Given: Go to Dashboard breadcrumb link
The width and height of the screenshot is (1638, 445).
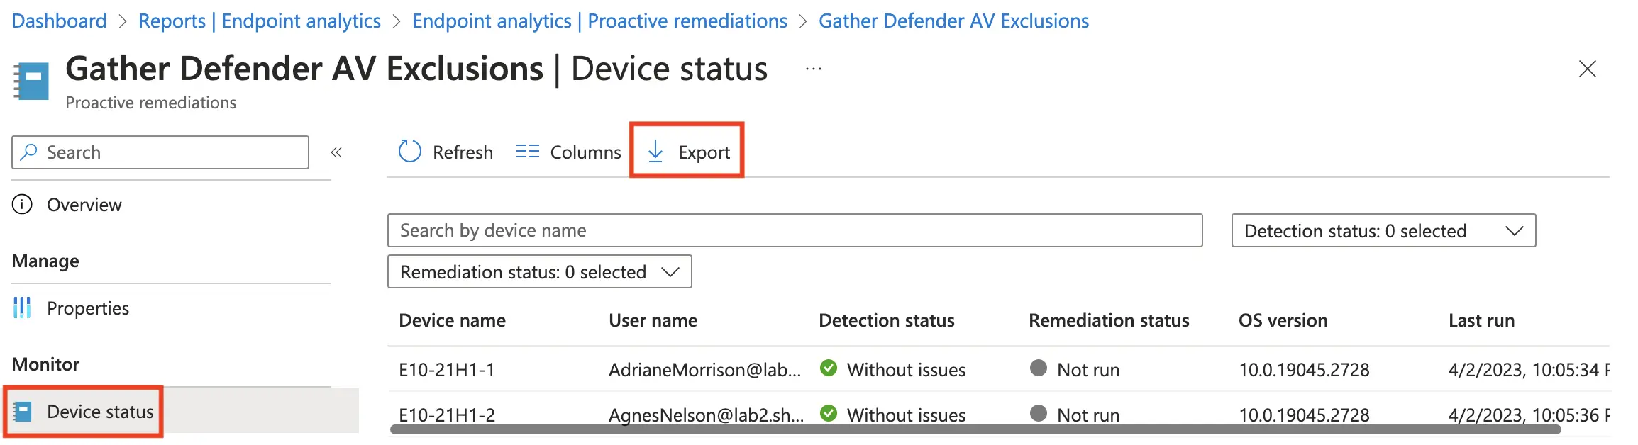Looking at the screenshot, I should [59, 21].
